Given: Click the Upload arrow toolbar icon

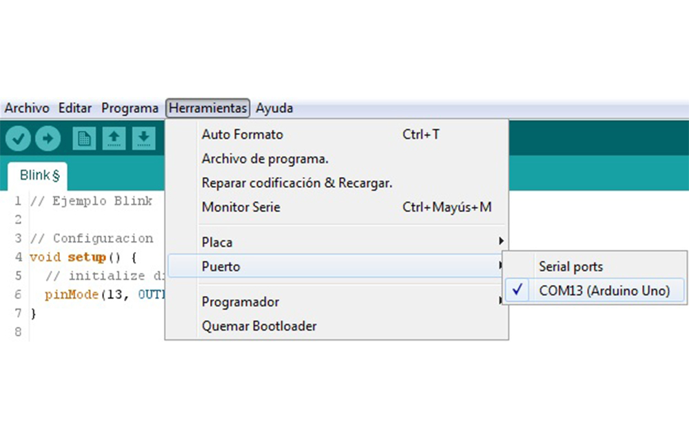Looking at the screenshot, I should (x=48, y=138).
